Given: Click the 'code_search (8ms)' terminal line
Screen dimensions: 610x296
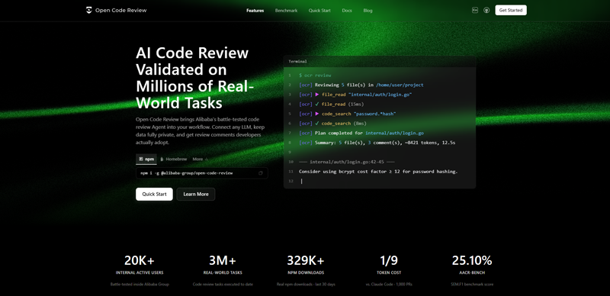Looking at the screenshot, I should coord(332,124).
